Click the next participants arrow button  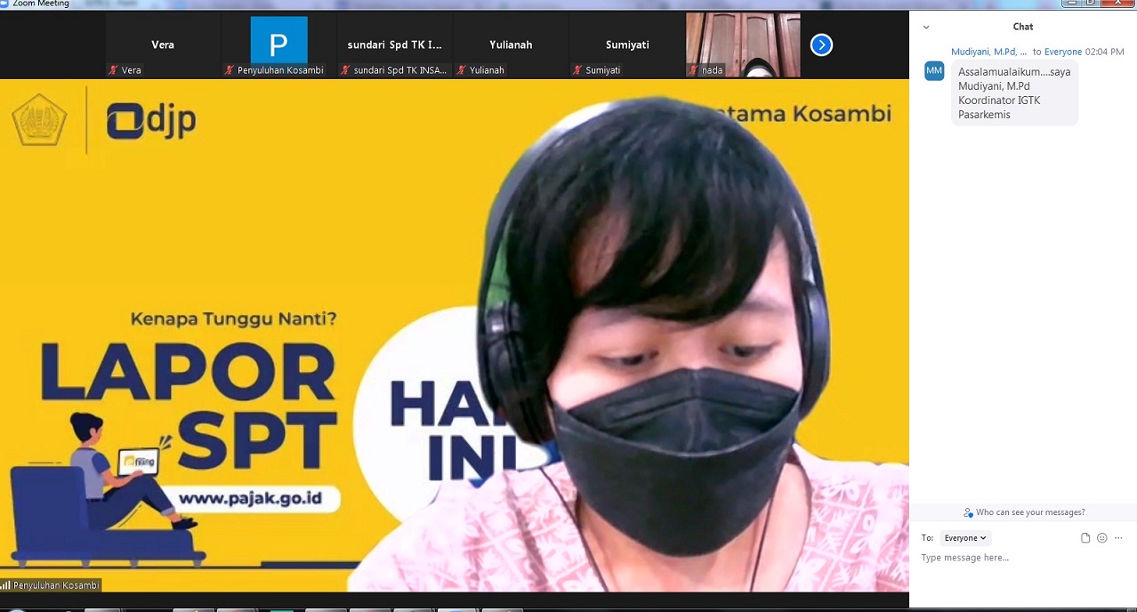[821, 44]
